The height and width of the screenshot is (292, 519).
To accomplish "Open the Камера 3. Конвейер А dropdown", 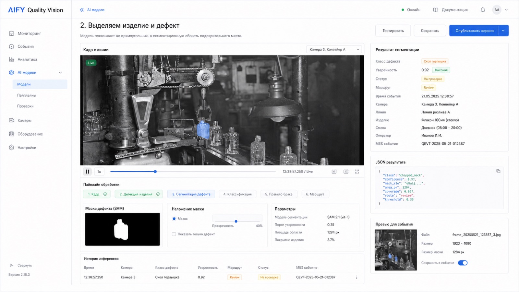I will coord(334,49).
